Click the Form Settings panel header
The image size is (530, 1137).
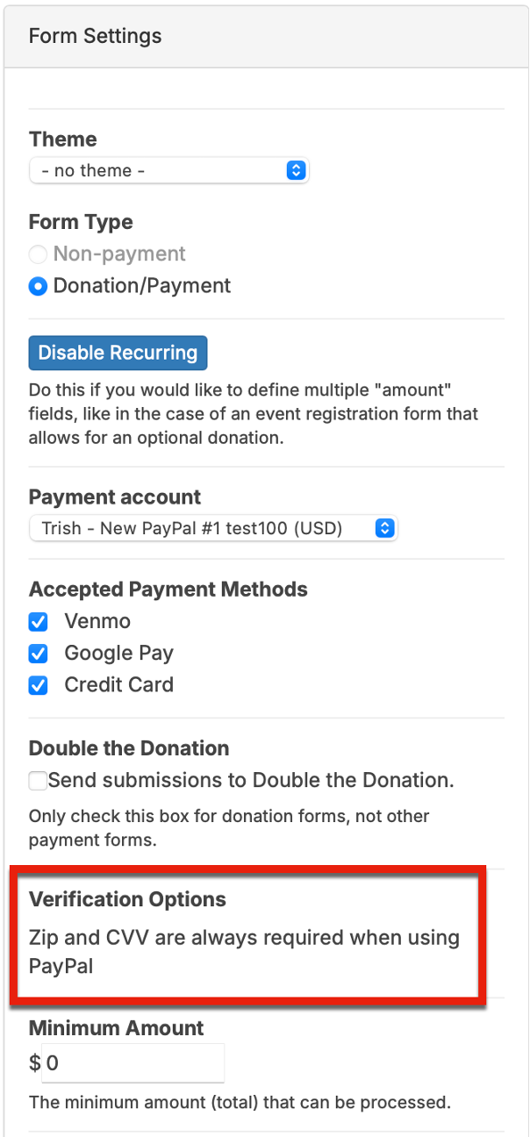pyautogui.click(x=96, y=36)
